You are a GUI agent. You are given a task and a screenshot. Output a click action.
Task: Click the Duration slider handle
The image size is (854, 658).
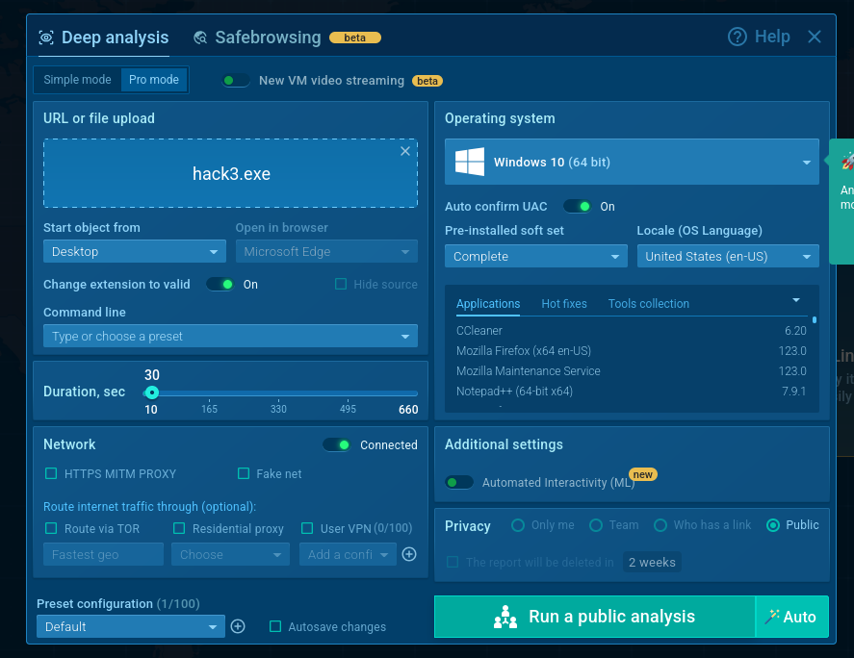152,392
